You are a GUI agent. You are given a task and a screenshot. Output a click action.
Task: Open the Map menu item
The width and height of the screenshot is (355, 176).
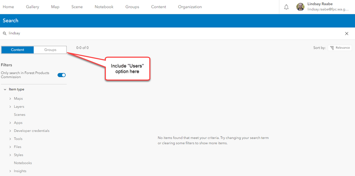pos(55,7)
